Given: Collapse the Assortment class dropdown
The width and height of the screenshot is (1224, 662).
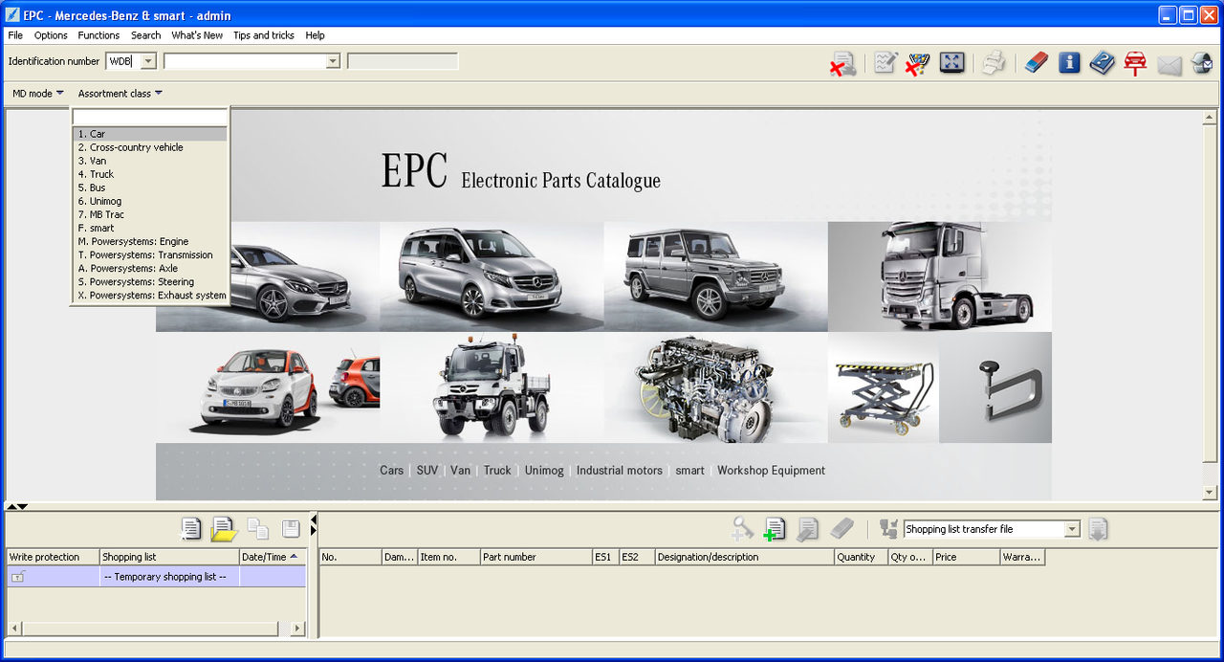Looking at the screenshot, I should [x=120, y=93].
